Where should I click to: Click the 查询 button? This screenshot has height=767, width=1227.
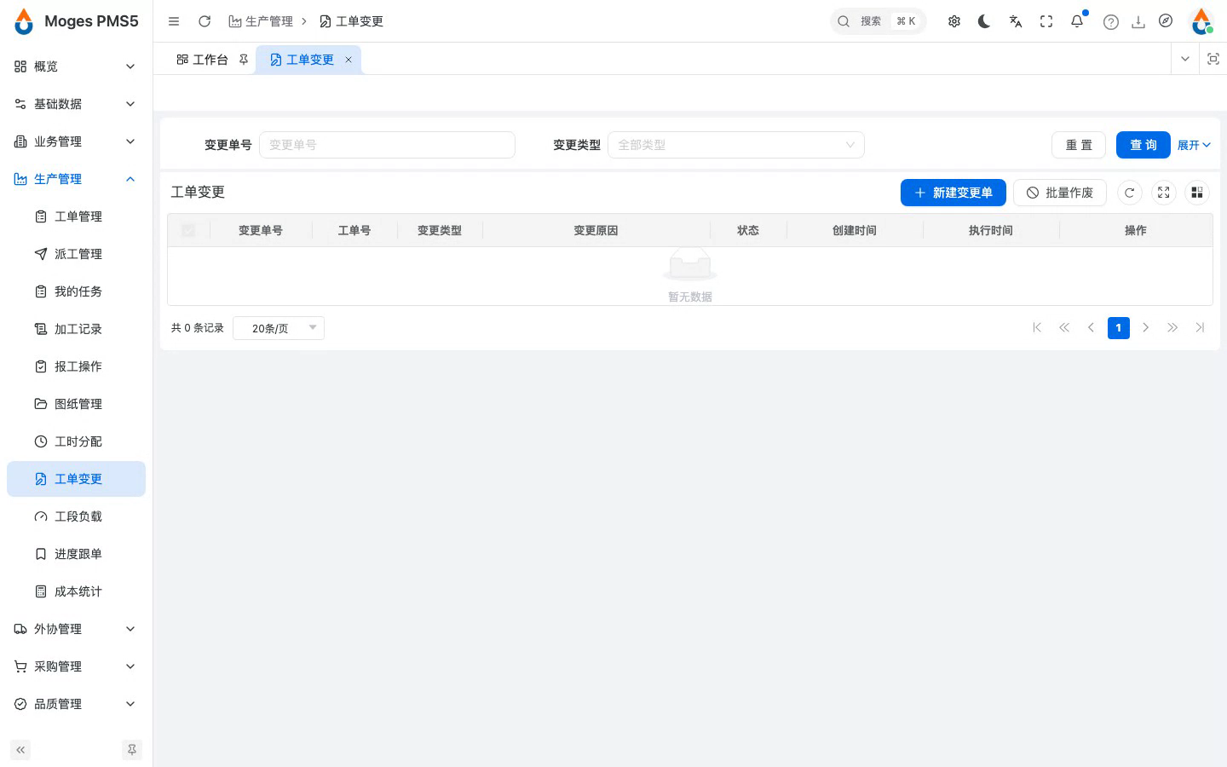pyautogui.click(x=1143, y=145)
